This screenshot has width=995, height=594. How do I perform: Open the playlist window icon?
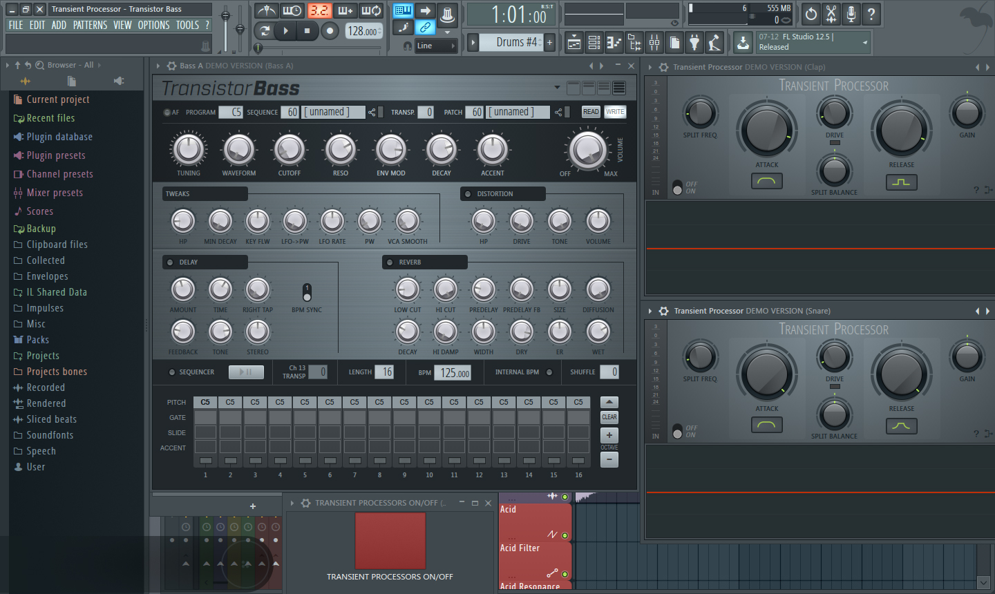tap(574, 43)
